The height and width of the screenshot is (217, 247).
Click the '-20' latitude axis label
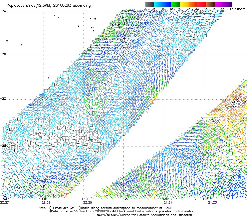click(x=3, y=11)
